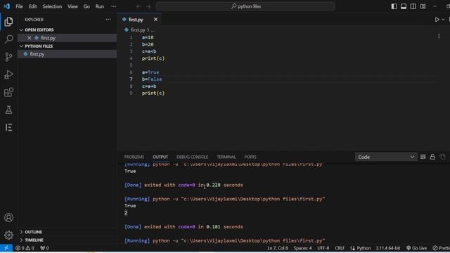
Task: Click the Prettier status bar item
Action: click(x=442, y=248)
